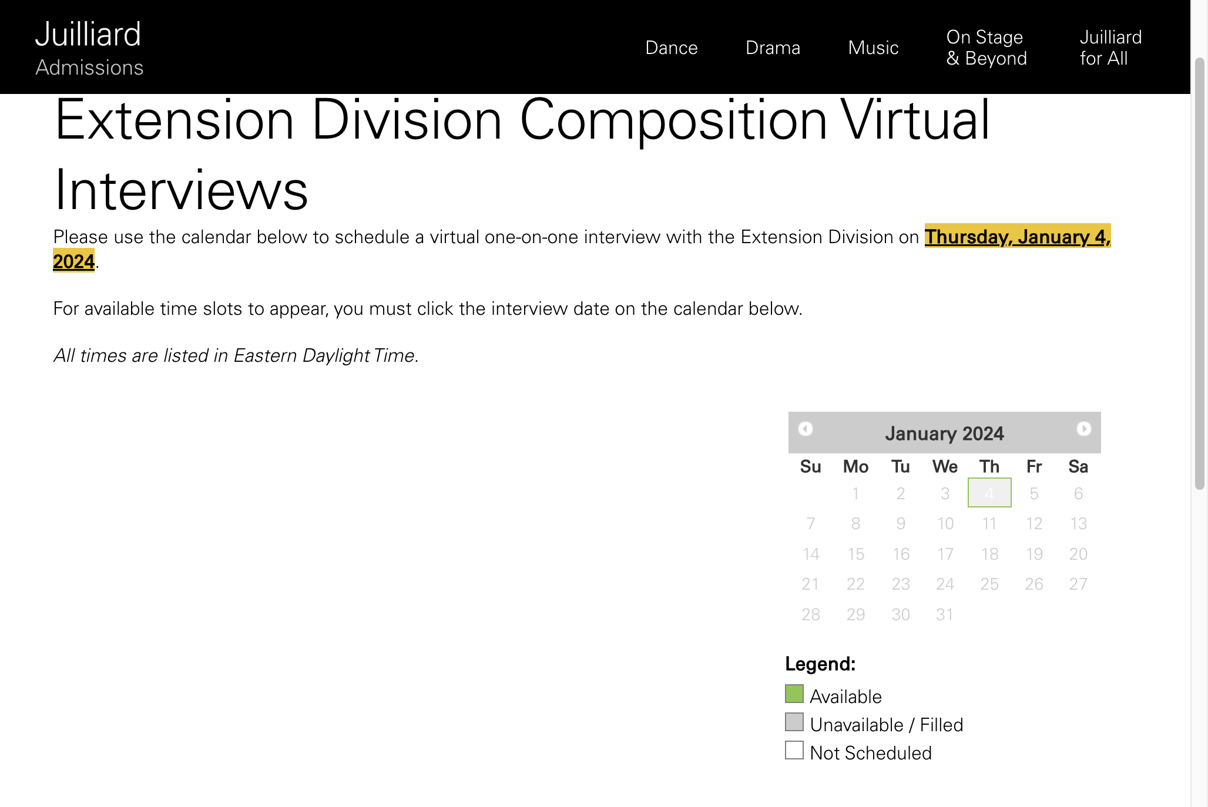This screenshot has width=1208, height=807.
Task: Click the Juilliard Admissions logo
Action: pyautogui.click(x=89, y=49)
